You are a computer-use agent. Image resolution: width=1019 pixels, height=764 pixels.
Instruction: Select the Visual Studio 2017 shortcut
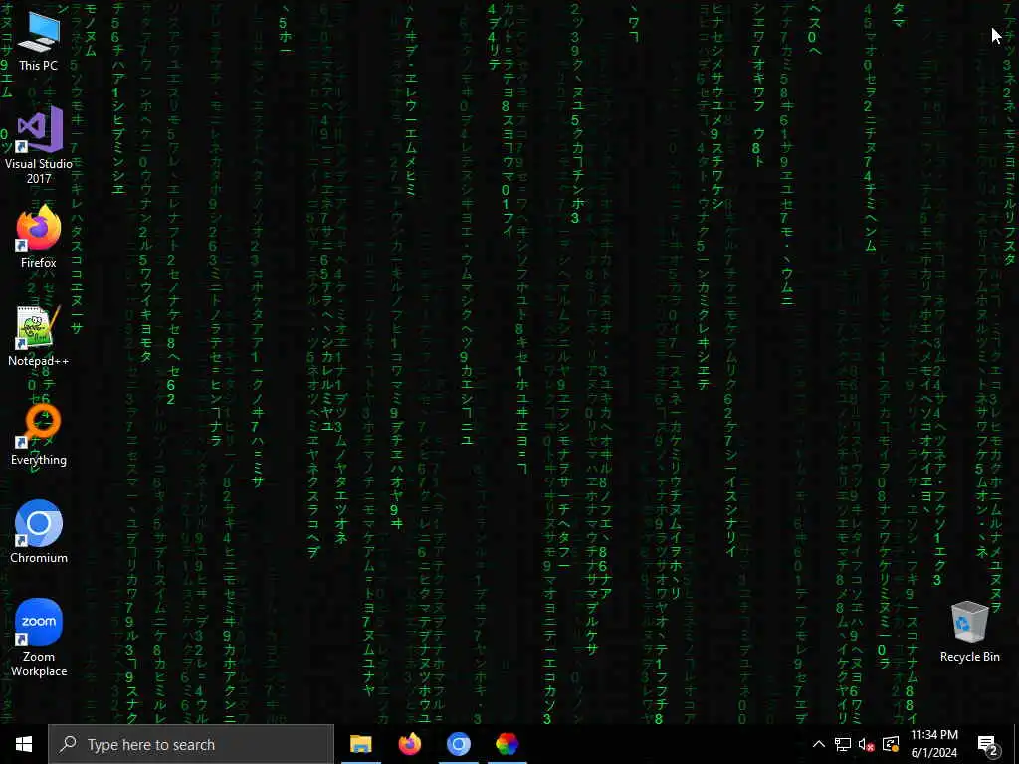coord(39,144)
